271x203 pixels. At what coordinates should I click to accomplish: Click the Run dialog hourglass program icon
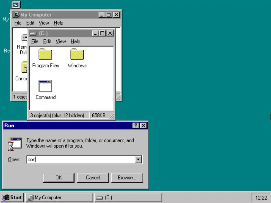(15, 144)
